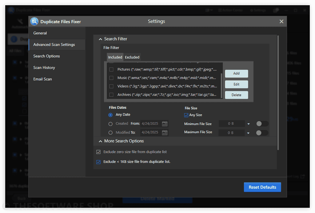Close the Settings dialog
Screen dimensions: 315x213
tap(281, 21)
